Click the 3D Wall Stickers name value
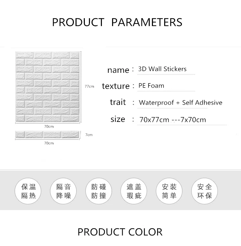This screenshot has height=246, width=241. (x=162, y=69)
